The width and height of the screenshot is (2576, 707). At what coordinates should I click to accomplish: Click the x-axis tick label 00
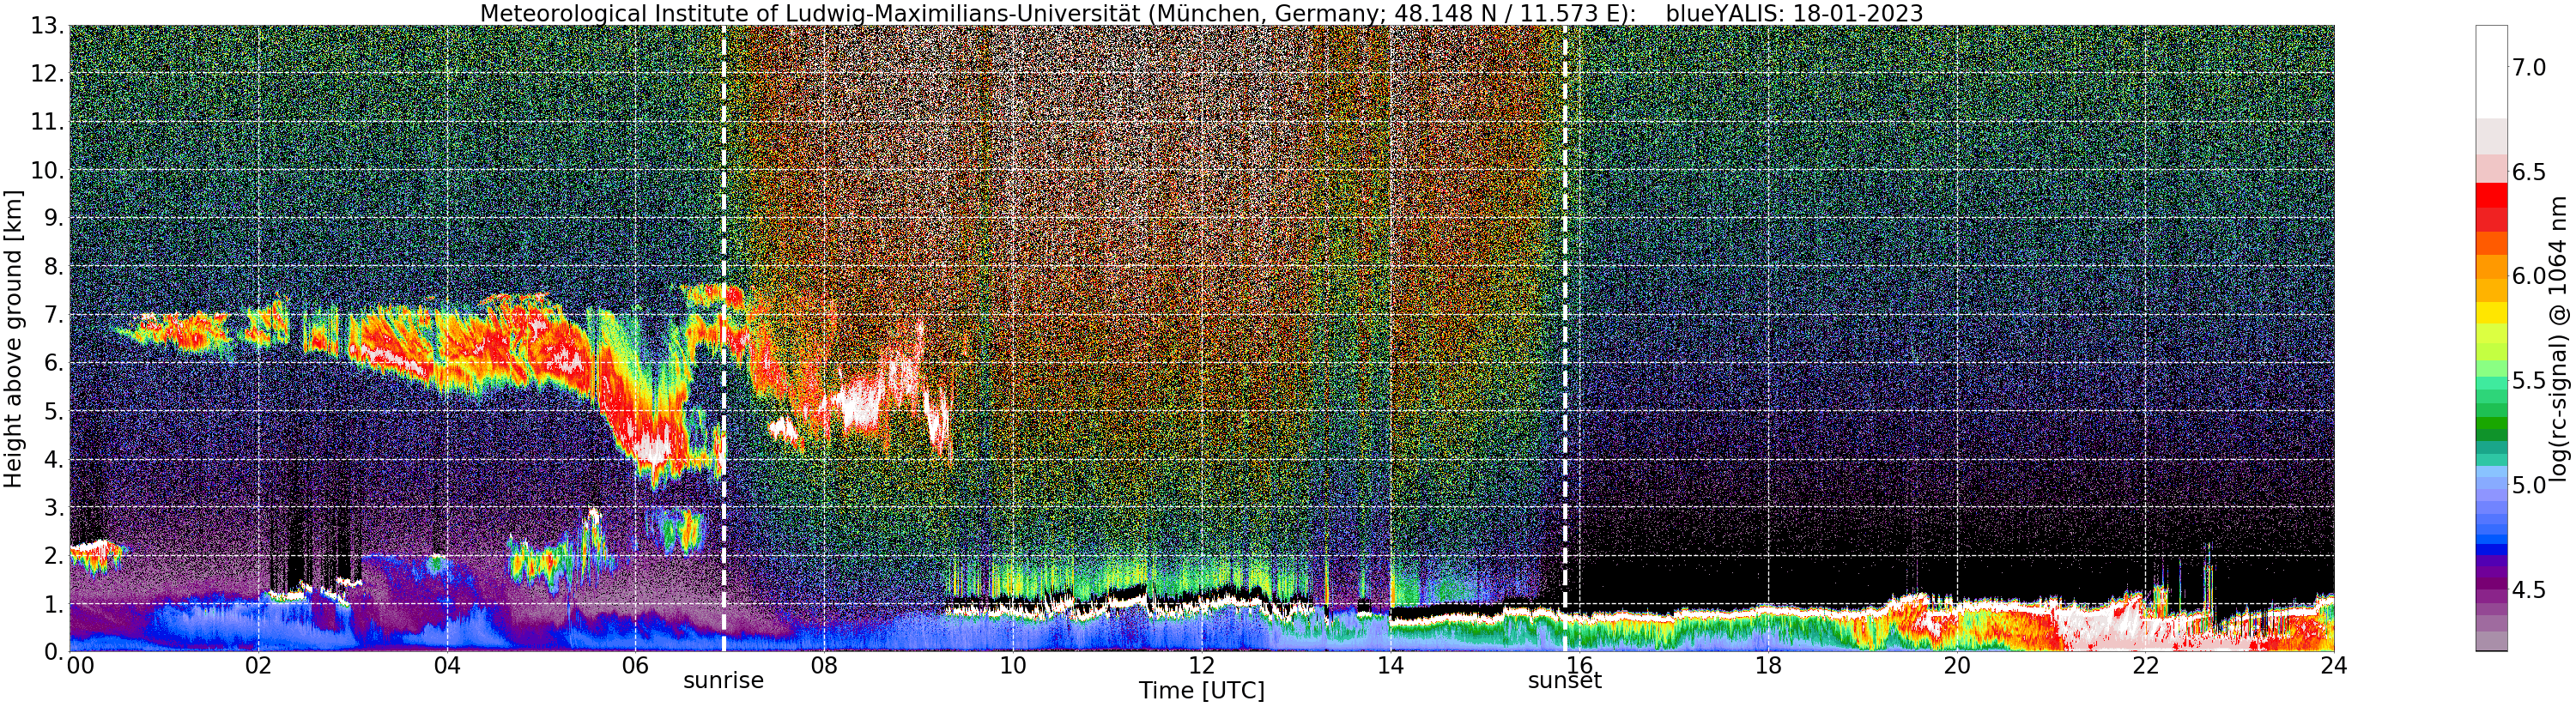[79, 666]
